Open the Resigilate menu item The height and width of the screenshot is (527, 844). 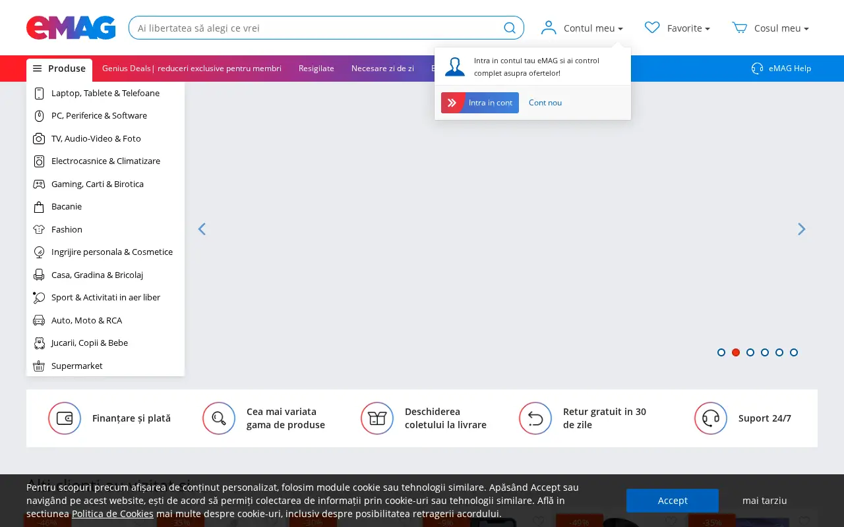(x=316, y=69)
